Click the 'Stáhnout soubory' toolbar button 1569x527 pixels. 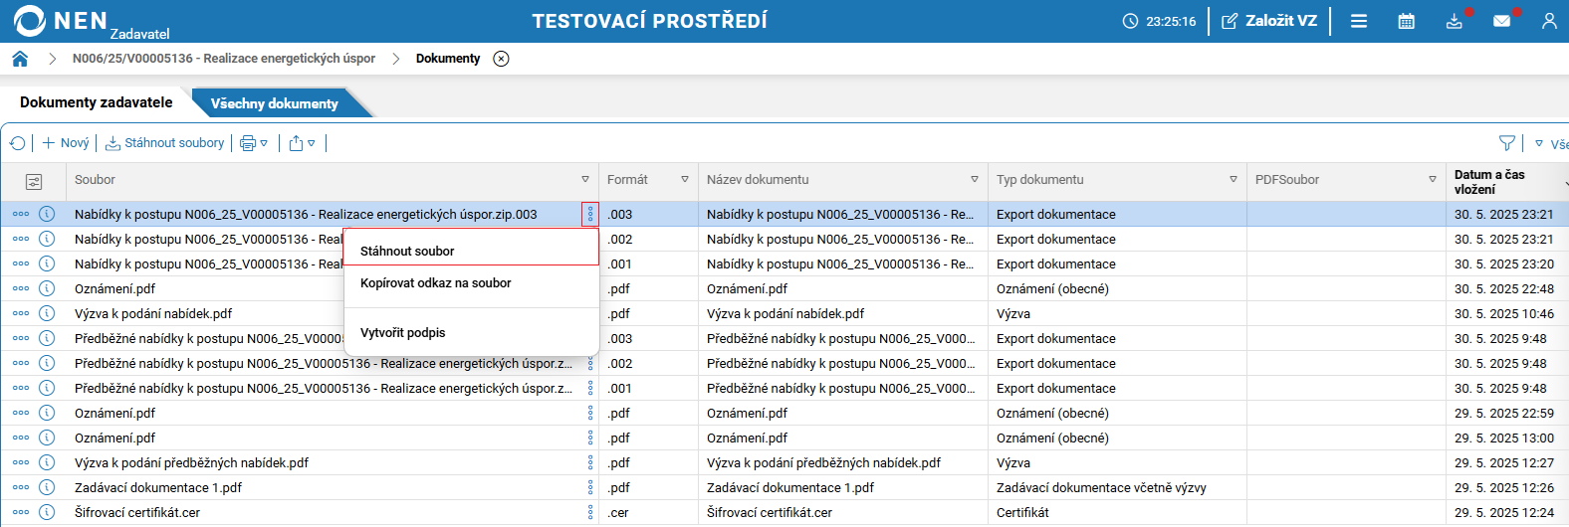pyautogui.click(x=165, y=143)
